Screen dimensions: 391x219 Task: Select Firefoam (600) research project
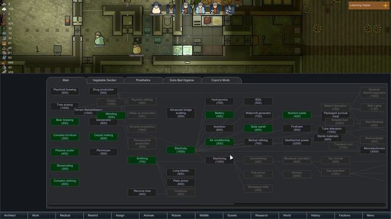coord(297,128)
